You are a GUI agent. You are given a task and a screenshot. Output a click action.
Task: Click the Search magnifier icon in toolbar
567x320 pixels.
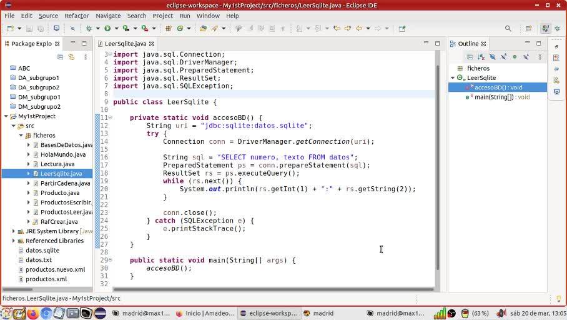pyautogui.click(x=508, y=28)
